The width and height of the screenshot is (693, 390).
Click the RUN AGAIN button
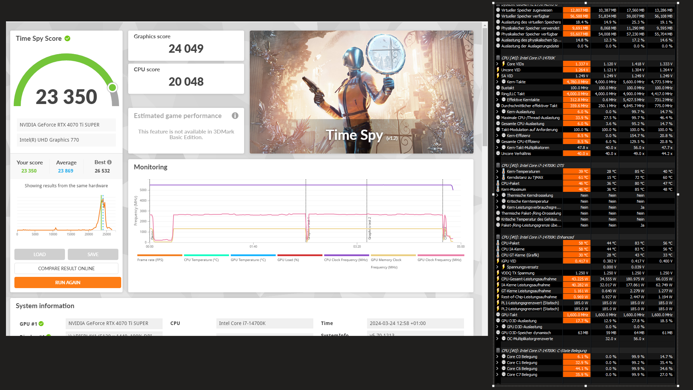coord(67,282)
